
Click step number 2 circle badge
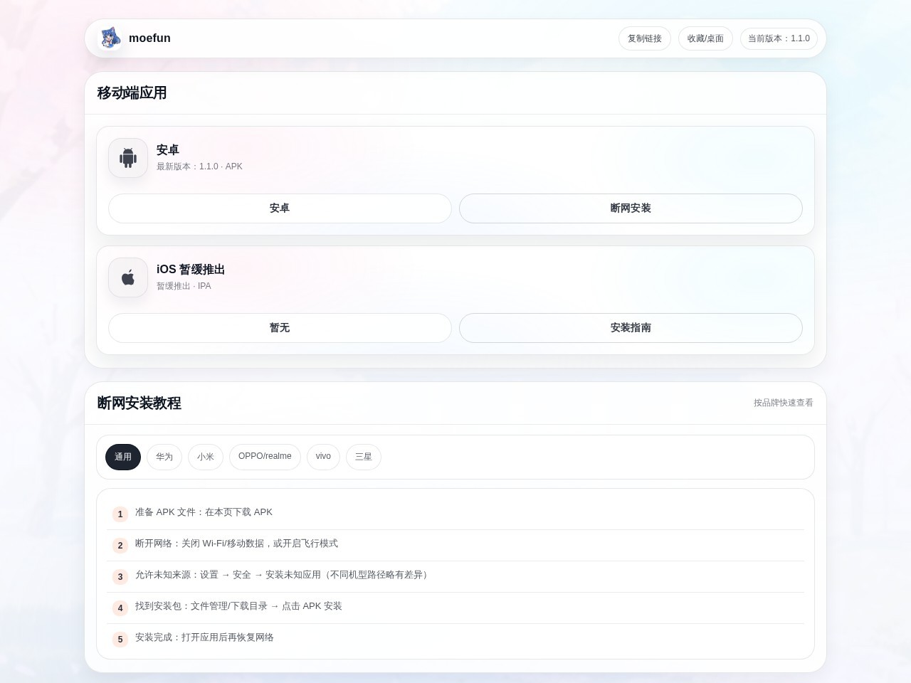pos(120,546)
